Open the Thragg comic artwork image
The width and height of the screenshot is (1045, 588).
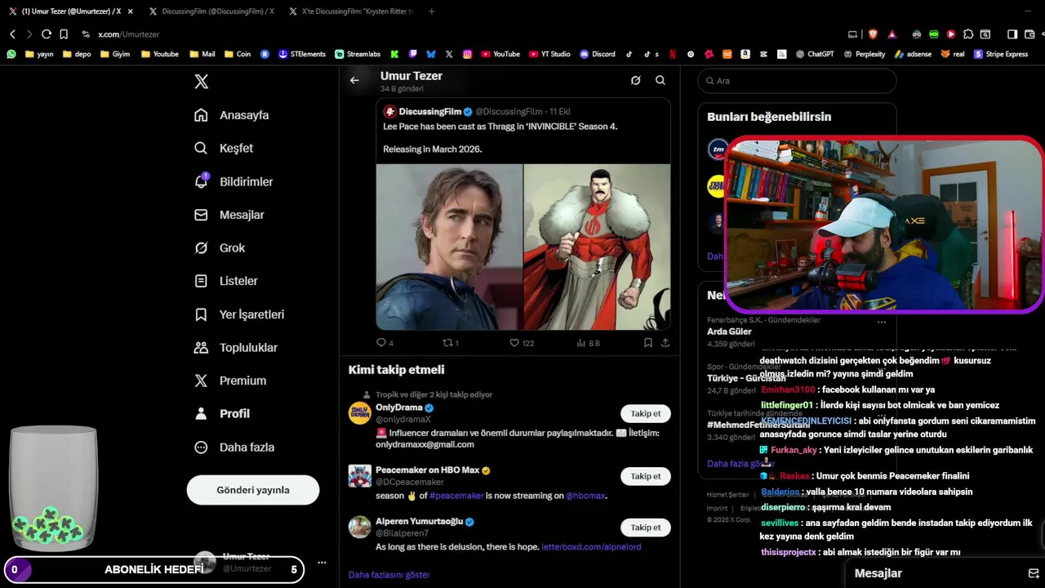click(597, 247)
